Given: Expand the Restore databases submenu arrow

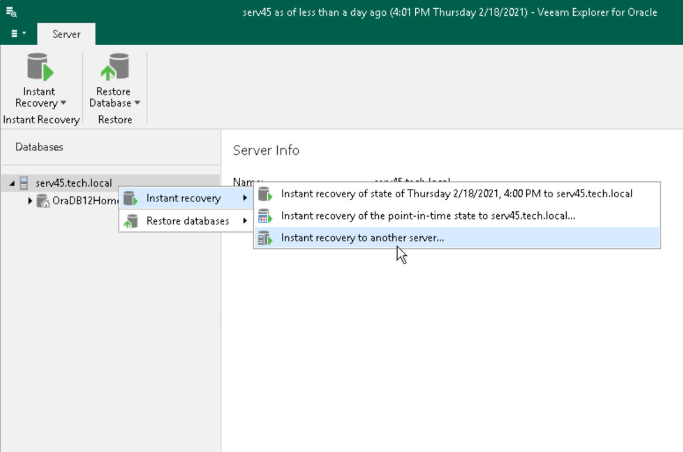Looking at the screenshot, I should point(245,221).
